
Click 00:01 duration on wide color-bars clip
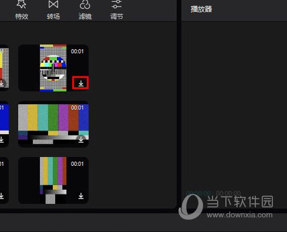[x=77, y=108]
